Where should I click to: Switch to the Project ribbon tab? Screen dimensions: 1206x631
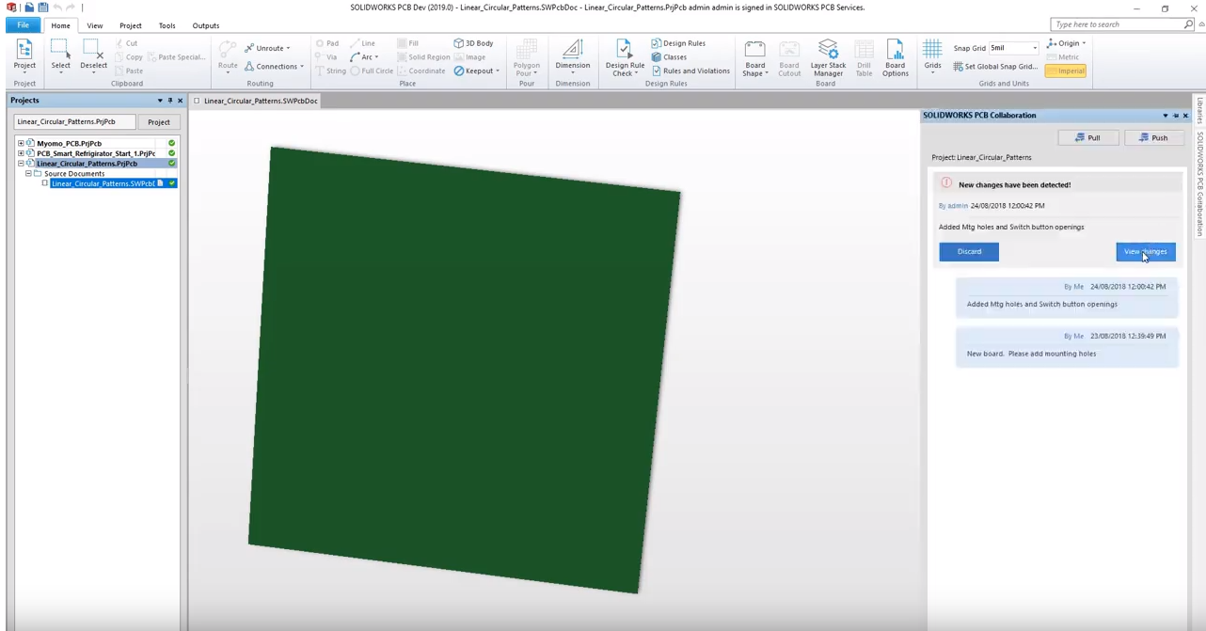131,25
